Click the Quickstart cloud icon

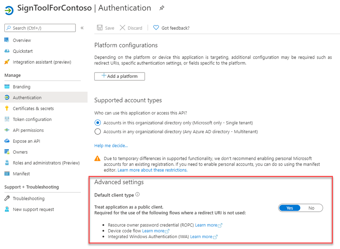tap(7, 51)
